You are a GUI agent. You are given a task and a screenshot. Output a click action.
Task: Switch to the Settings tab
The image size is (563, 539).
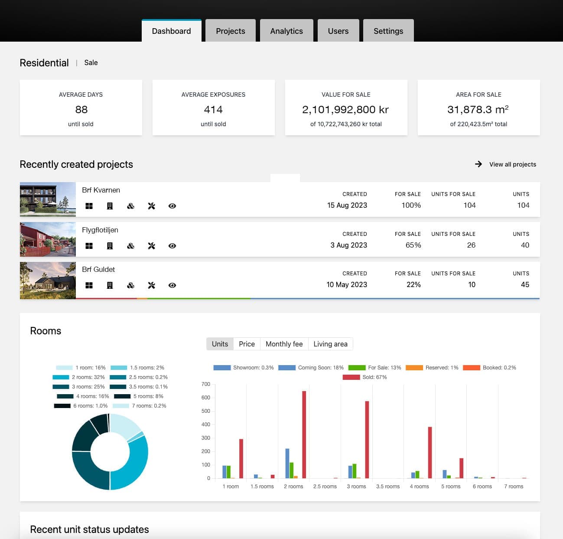(x=388, y=31)
